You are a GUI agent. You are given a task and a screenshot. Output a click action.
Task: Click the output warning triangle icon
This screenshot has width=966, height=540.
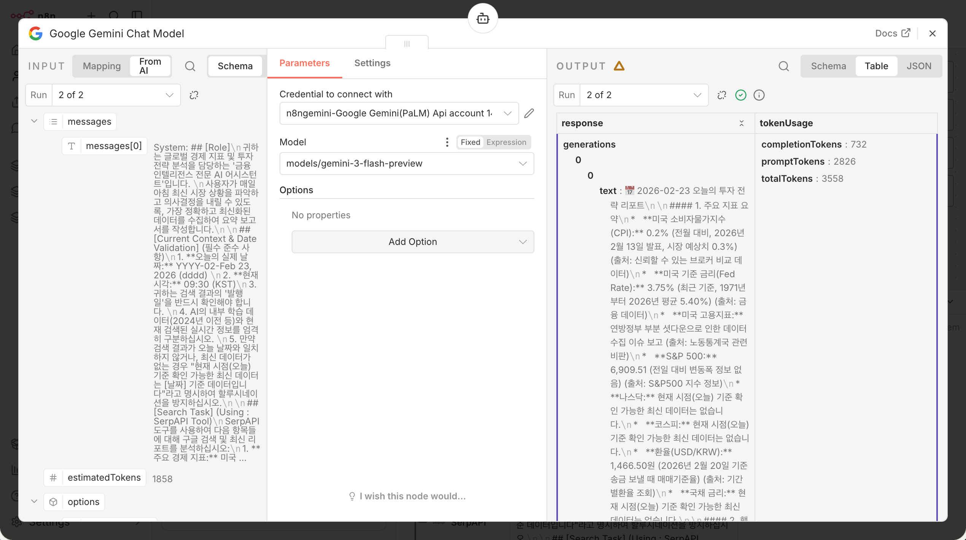(619, 66)
